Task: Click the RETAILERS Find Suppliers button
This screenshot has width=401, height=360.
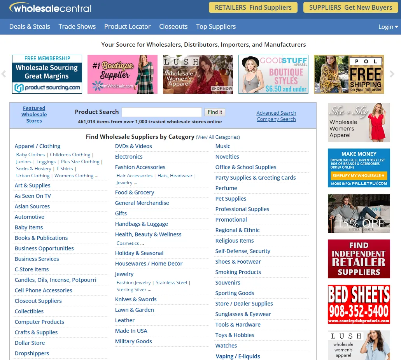Action: pos(253,7)
